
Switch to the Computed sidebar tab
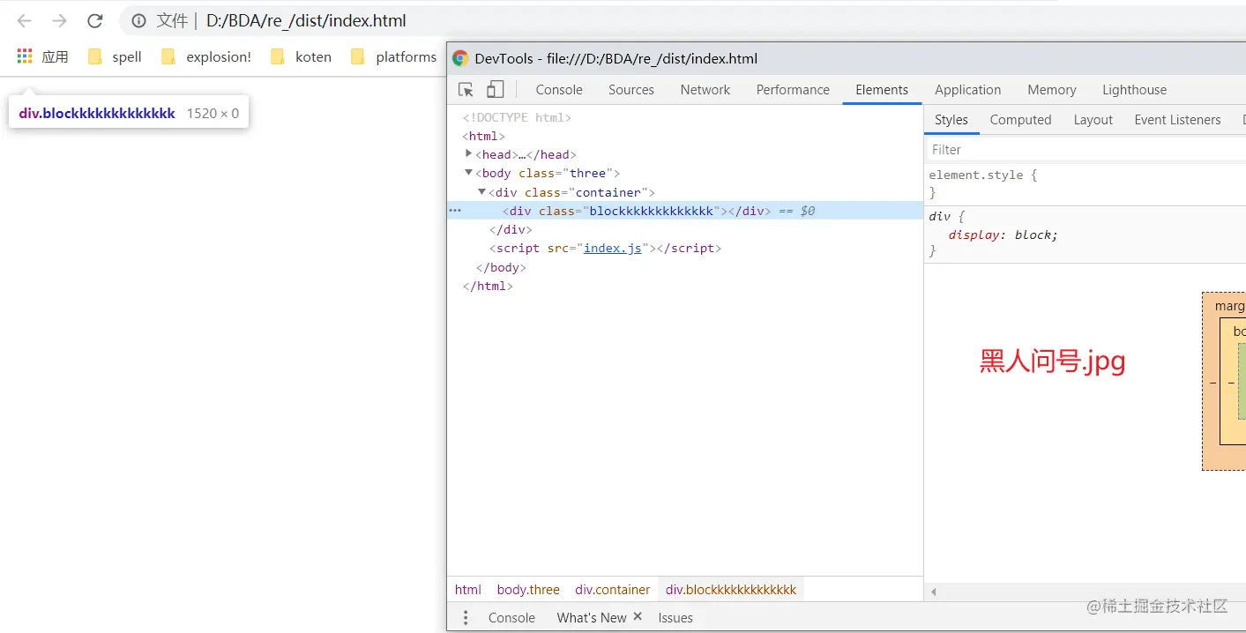pyautogui.click(x=1020, y=120)
